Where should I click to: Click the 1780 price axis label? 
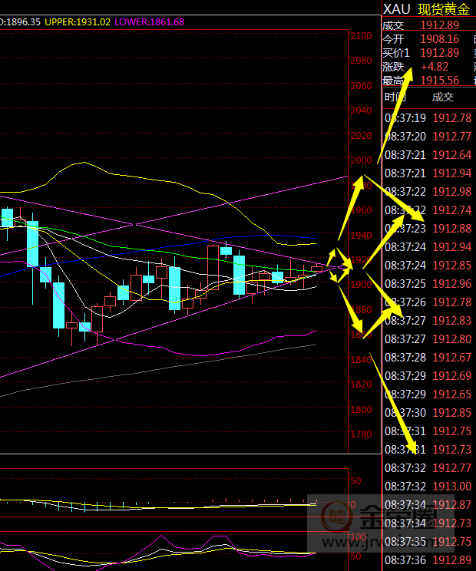pos(360,435)
